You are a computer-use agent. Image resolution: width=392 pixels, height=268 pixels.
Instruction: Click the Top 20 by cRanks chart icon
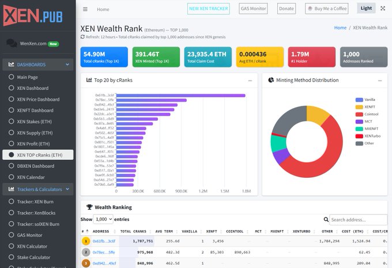coord(89,80)
